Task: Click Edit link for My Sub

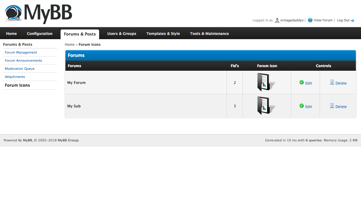Action: tap(309, 107)
